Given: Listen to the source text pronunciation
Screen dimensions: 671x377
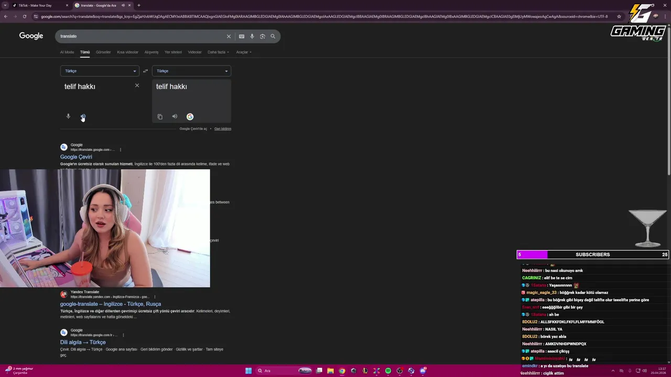Looking at the screenshot, I should (83, 116).
